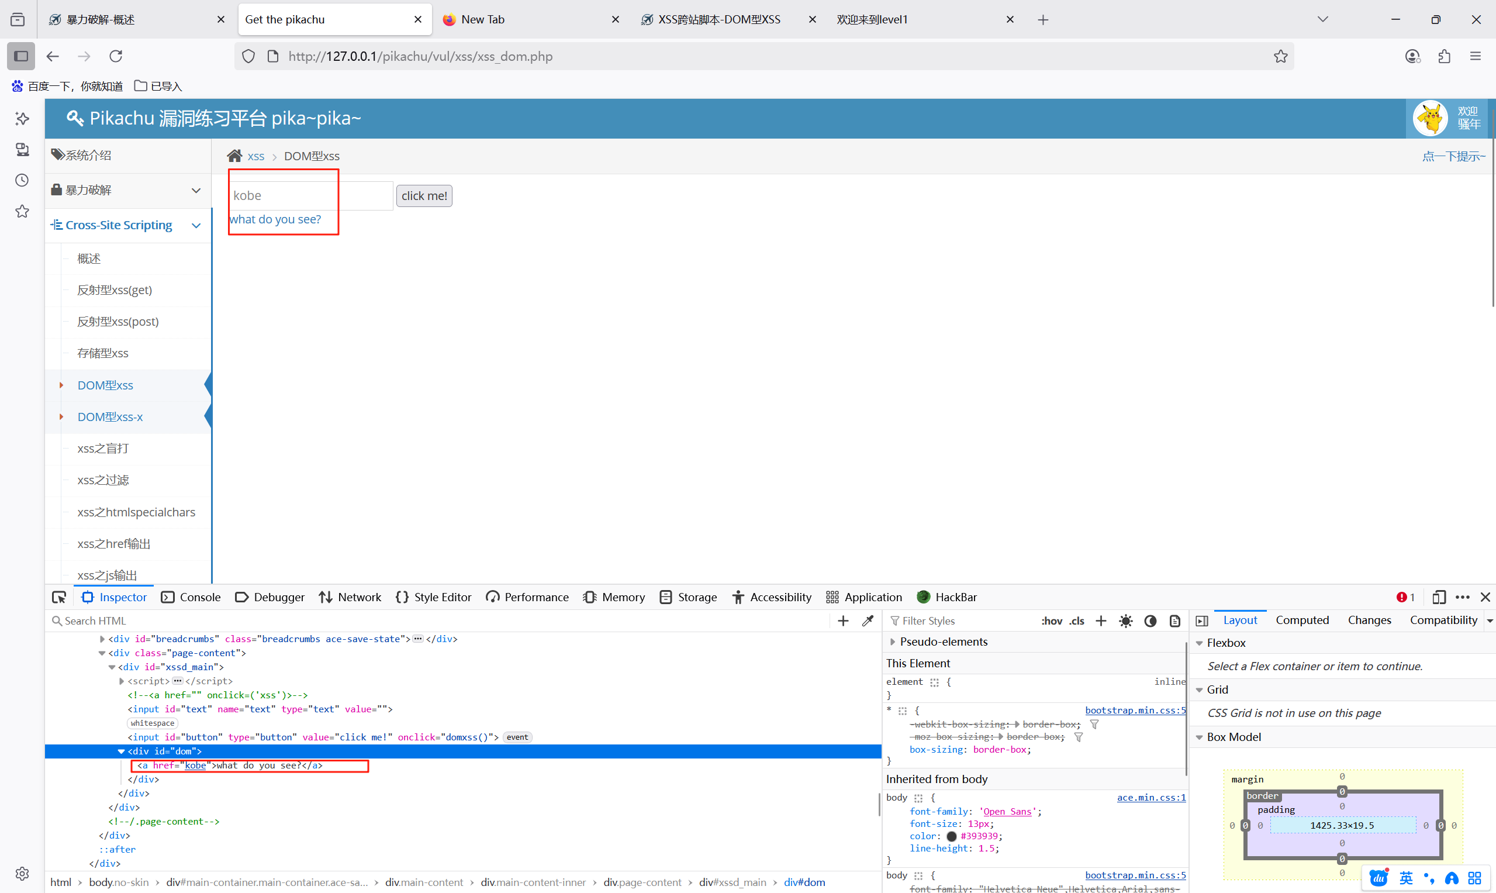Open the DOM型xss-x menu item
Viewport: 1496px width, 893px height.
(x=110, y=417)
